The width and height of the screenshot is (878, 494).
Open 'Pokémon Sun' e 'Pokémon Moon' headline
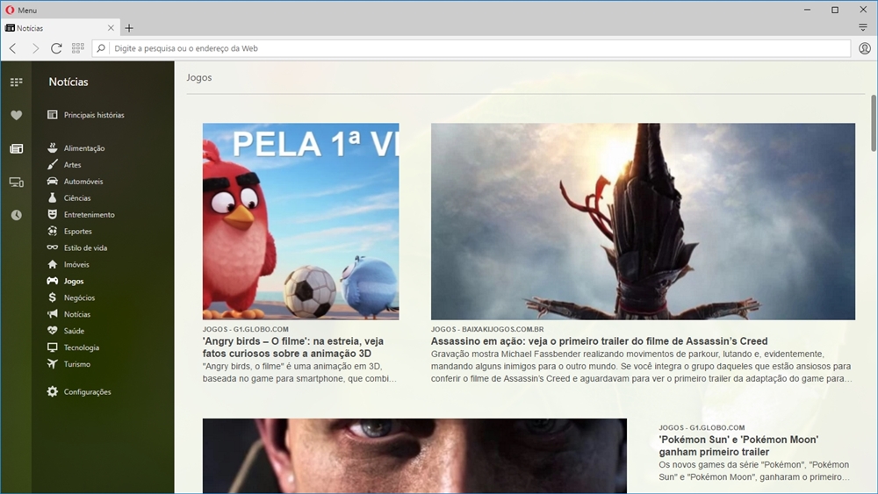coord(738,446)
